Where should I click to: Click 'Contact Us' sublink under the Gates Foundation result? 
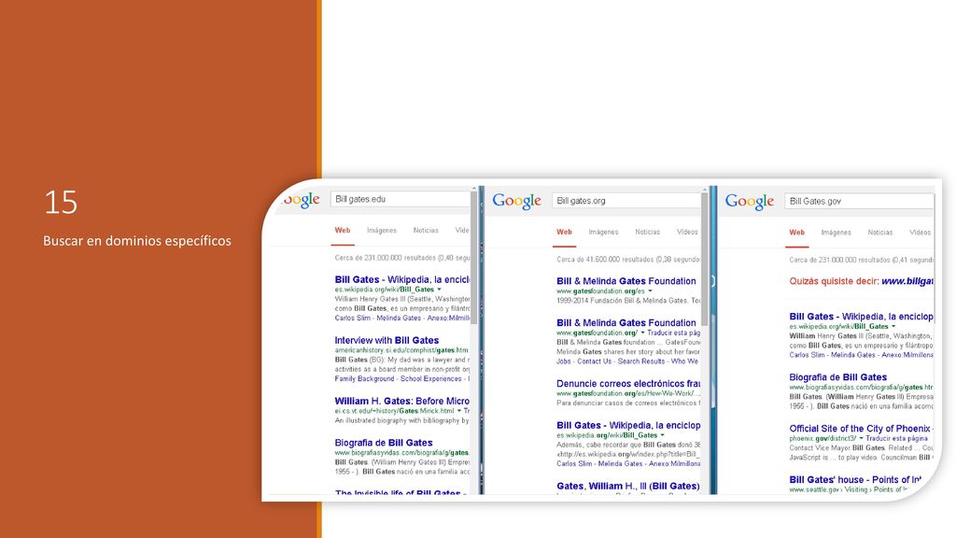pos(595,361)
